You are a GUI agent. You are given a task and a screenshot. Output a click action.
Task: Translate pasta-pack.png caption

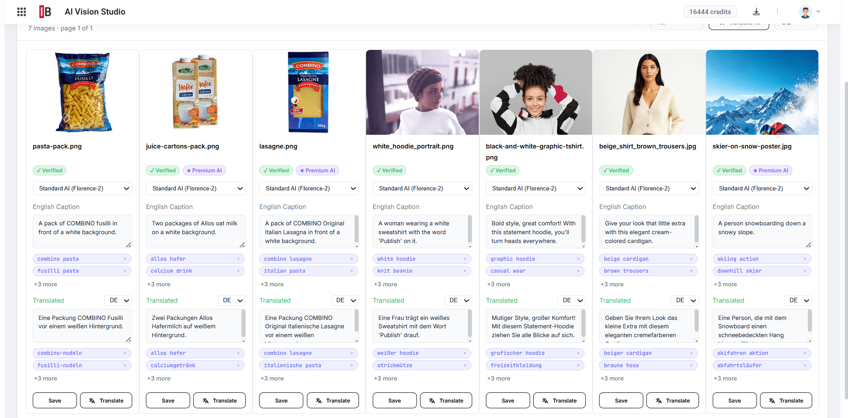click(106, 401)
